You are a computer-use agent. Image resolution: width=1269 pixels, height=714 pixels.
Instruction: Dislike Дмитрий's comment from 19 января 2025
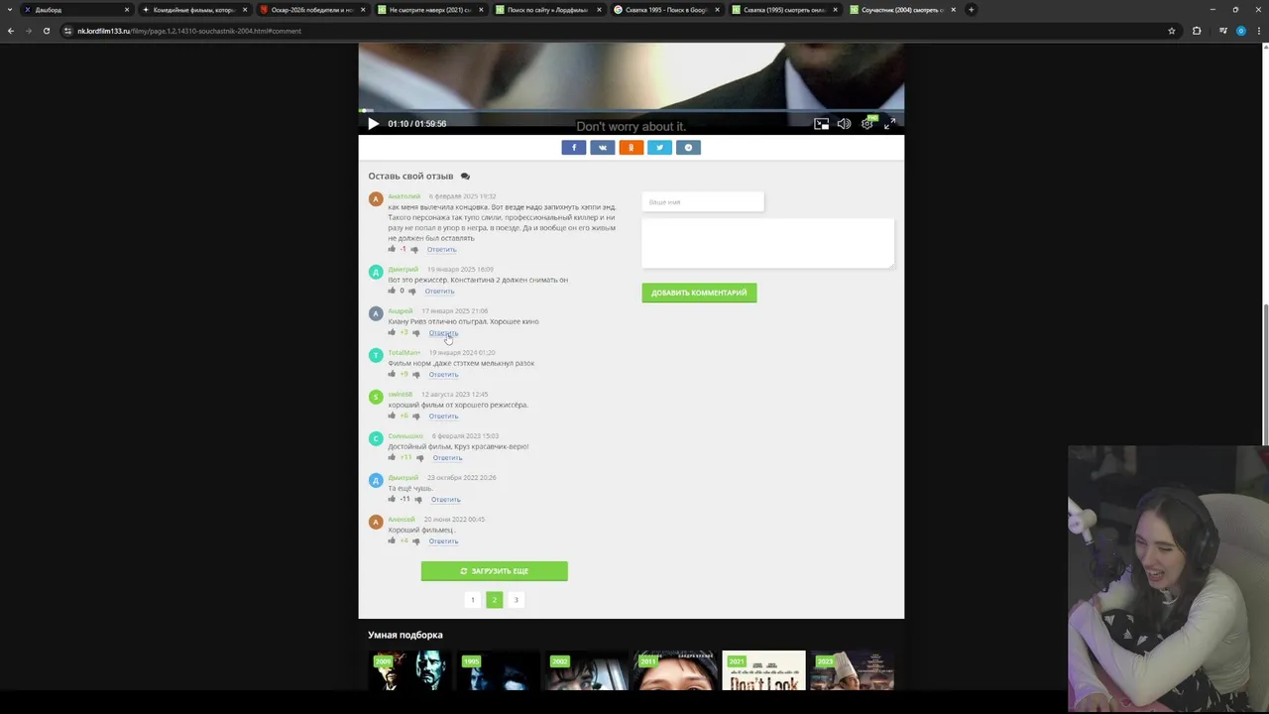pyautogui.click(x=412, y=292)
